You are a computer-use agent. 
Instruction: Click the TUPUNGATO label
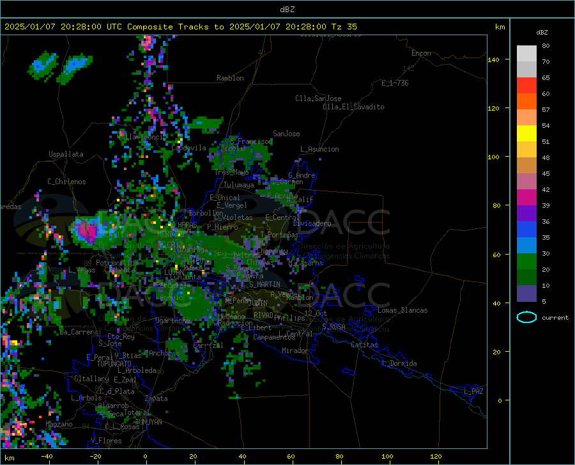pos(114,364)
